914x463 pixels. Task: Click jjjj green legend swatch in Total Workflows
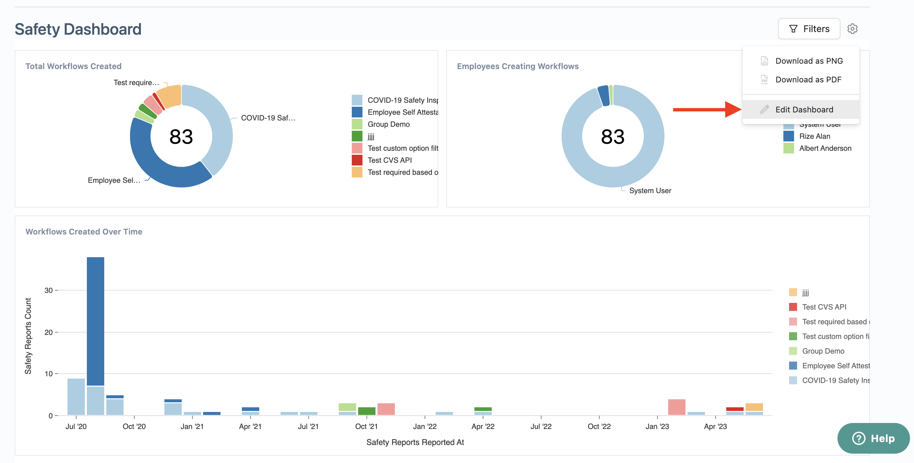coord(357,136)
